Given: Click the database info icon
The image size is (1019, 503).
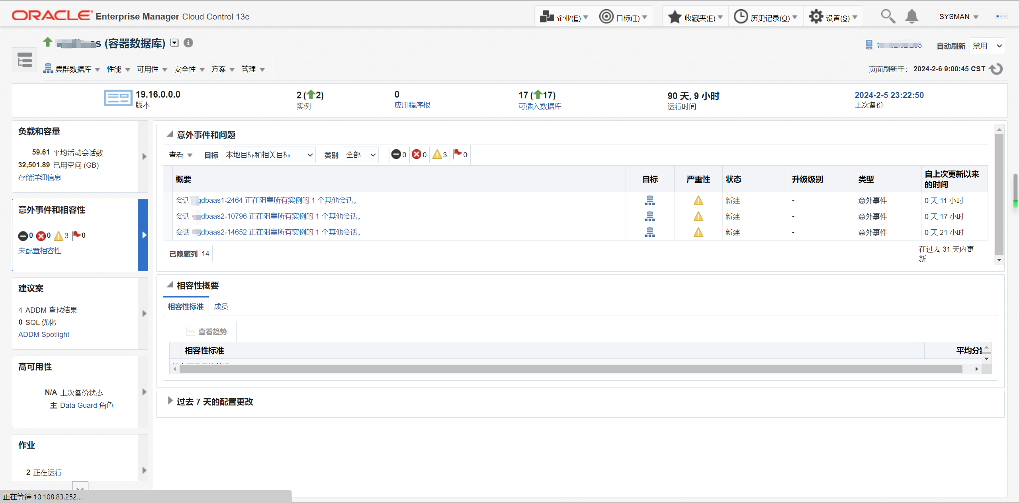Looking at the screenshot, I should (188, 43).
